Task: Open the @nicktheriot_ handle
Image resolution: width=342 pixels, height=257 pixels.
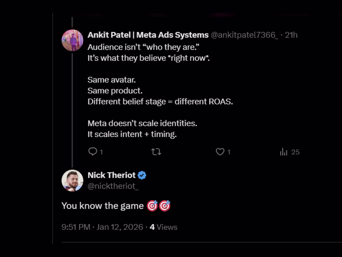Action: (113, 186)
